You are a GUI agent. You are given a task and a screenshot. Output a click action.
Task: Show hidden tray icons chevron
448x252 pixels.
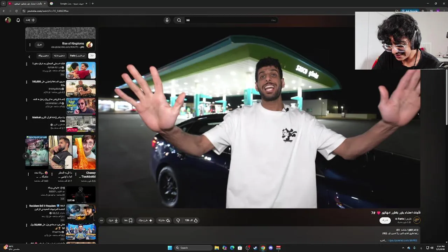(x=403, y=248)
